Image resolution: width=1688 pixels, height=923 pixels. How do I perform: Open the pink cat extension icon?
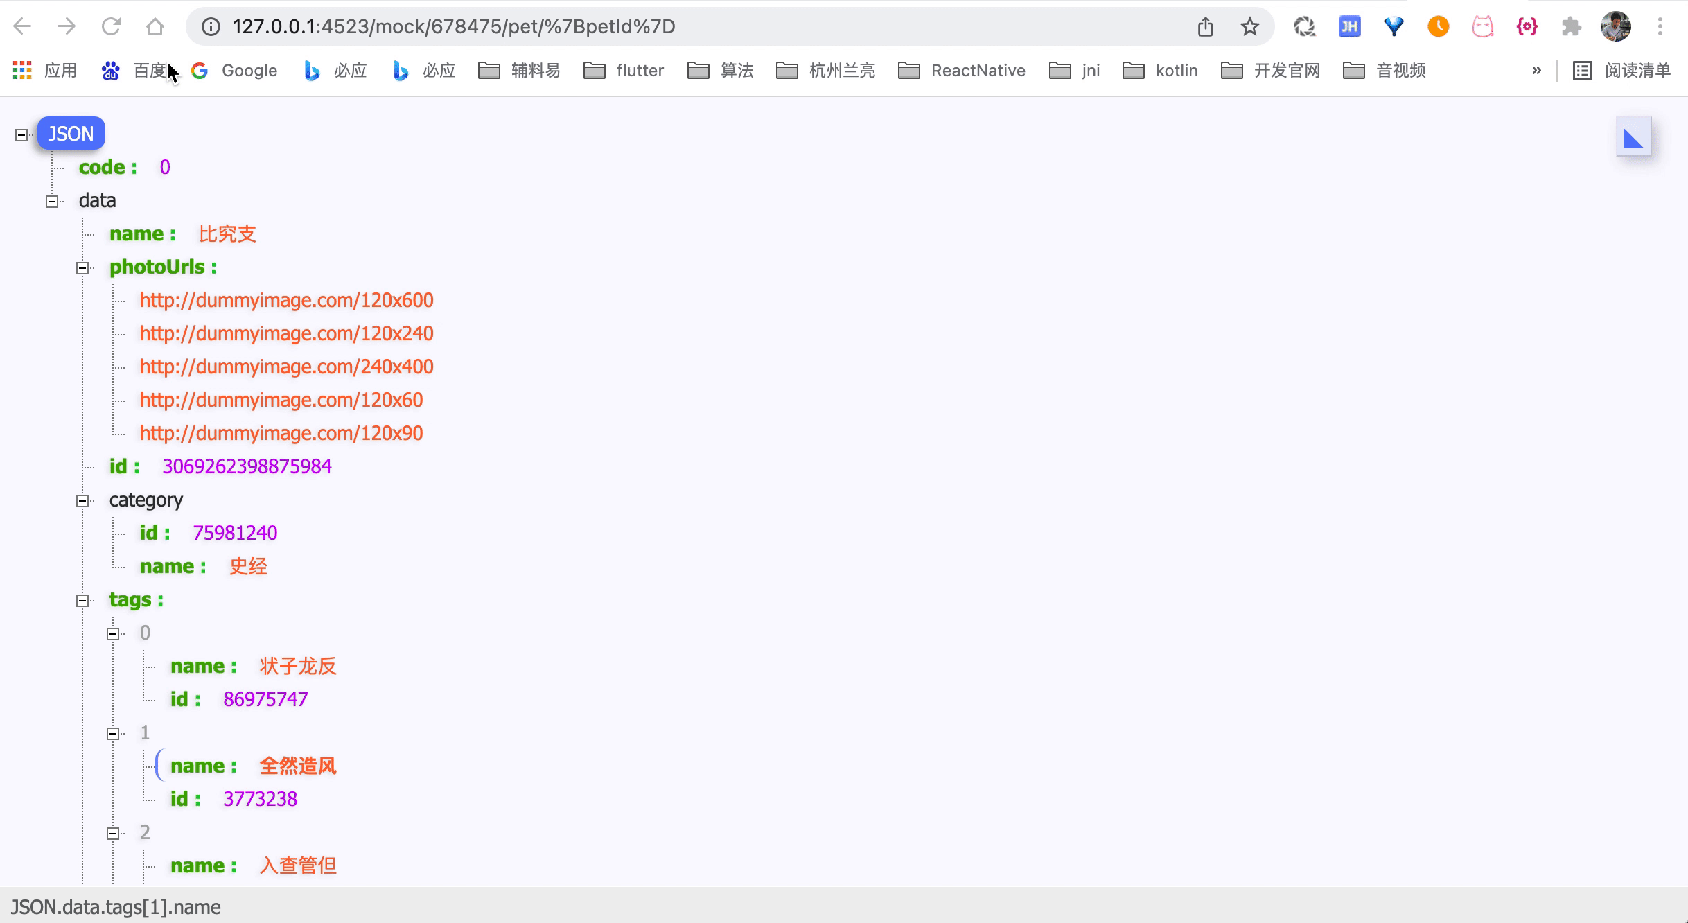point(1482,26)
